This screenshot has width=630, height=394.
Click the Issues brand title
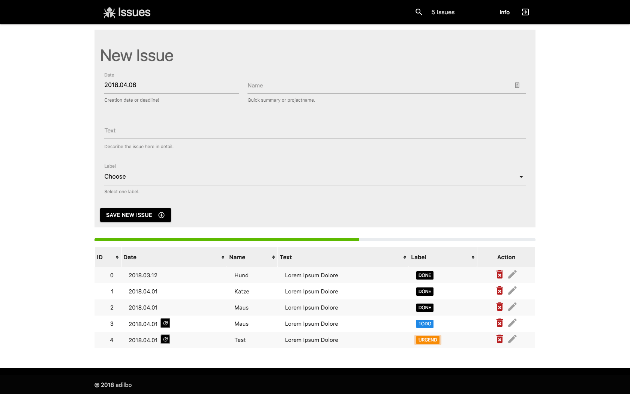pyautogui.click(x=134, y=12)
